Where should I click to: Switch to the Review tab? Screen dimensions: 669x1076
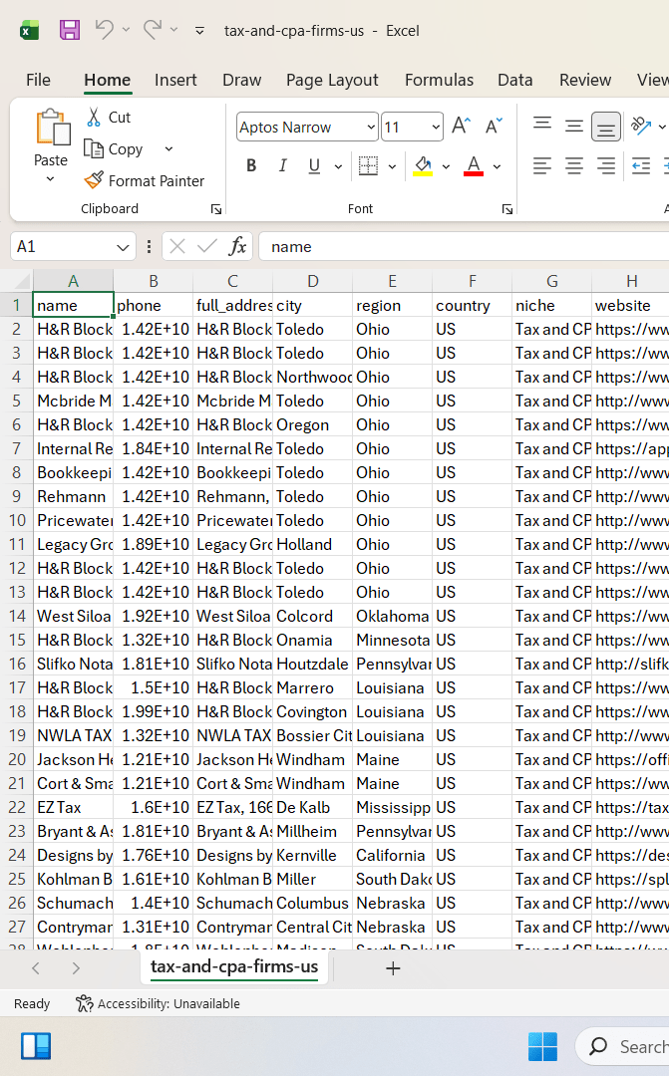coord(584,80)
